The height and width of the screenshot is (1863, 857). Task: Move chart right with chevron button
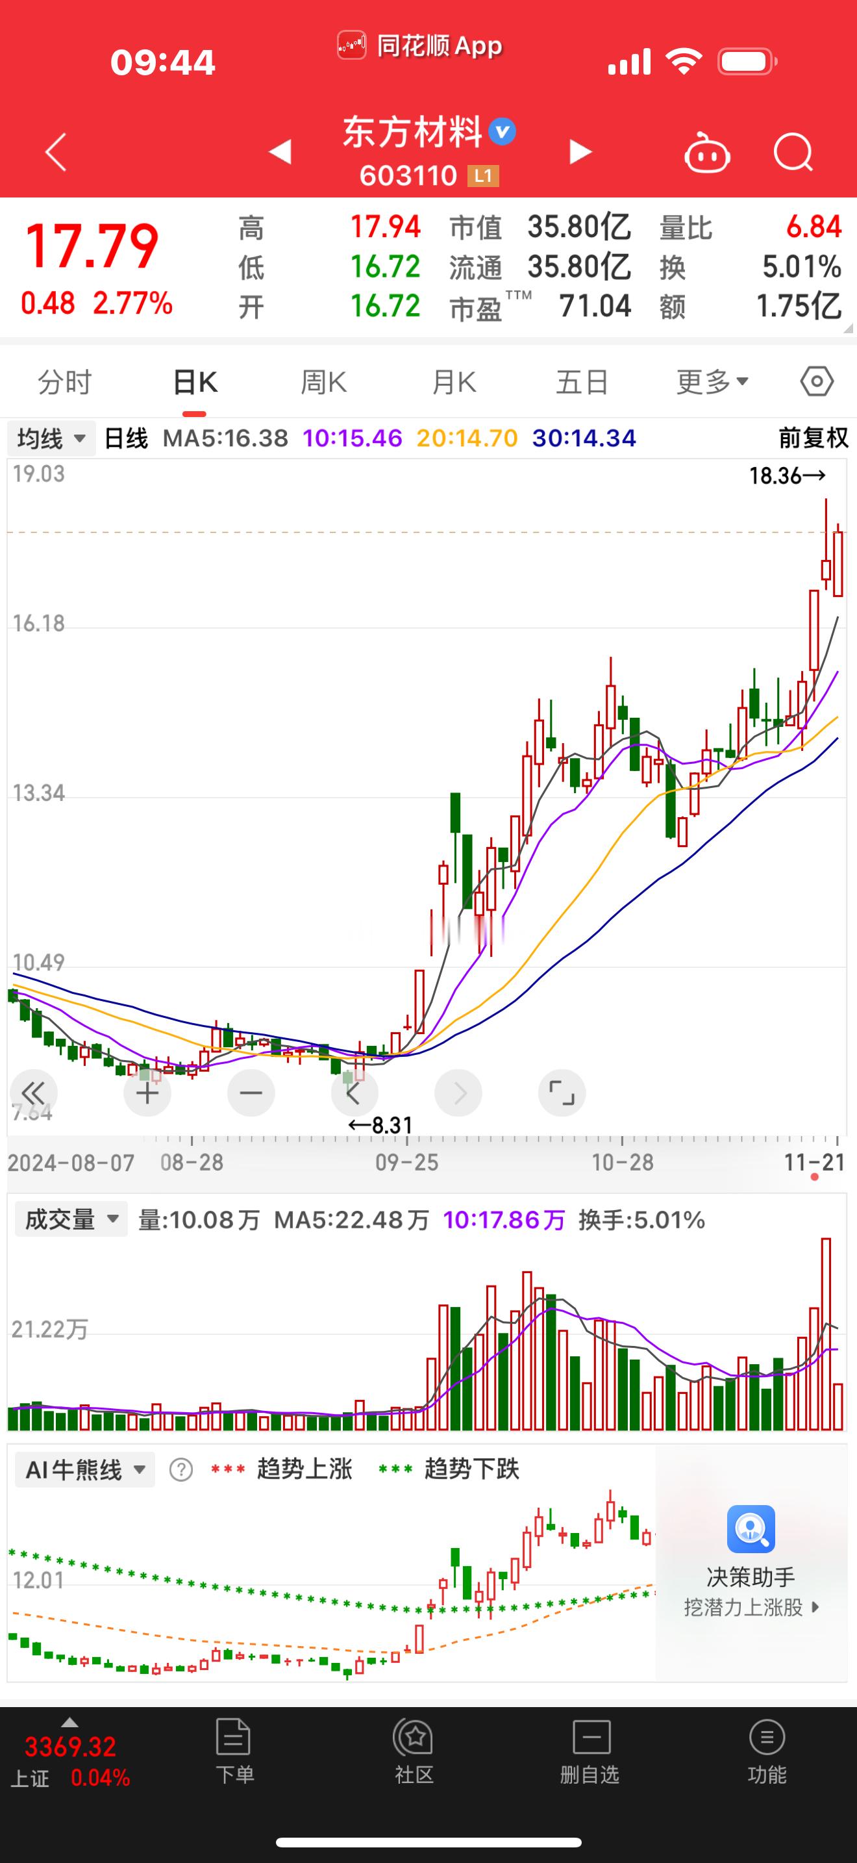tap(458, 1093)
